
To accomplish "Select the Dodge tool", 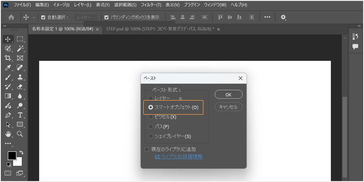I will coord(20,106).
